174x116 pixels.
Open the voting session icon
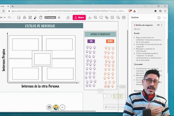(x=30, y=17)
